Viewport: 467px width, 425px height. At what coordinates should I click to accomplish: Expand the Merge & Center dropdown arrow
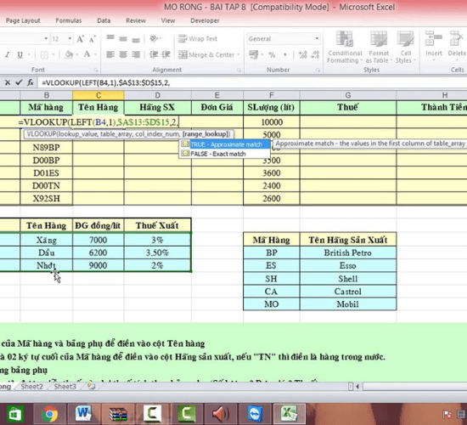[x=239, y=55]
